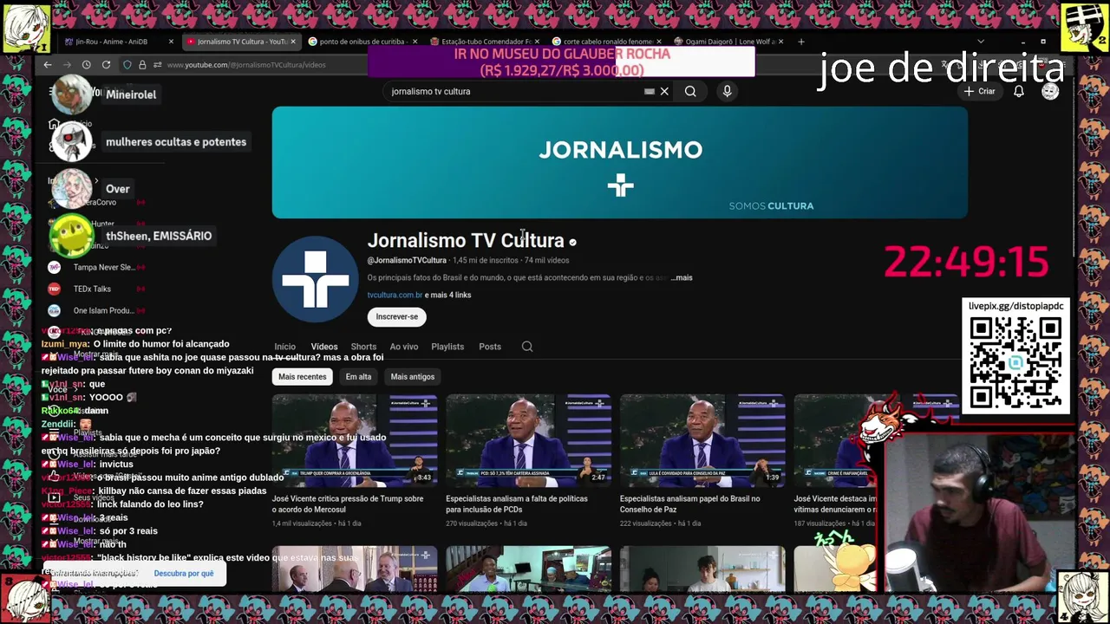
Task: Expand channel description with ...mais
Action: coord(682,278)
